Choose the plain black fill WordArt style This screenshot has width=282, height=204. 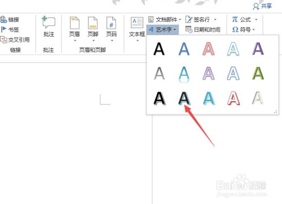(x=159, y=49)
